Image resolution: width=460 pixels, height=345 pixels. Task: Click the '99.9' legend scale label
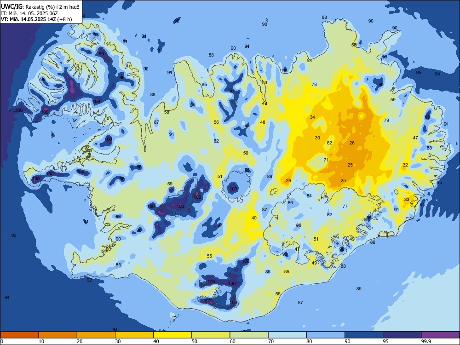[x=426, y=341]
